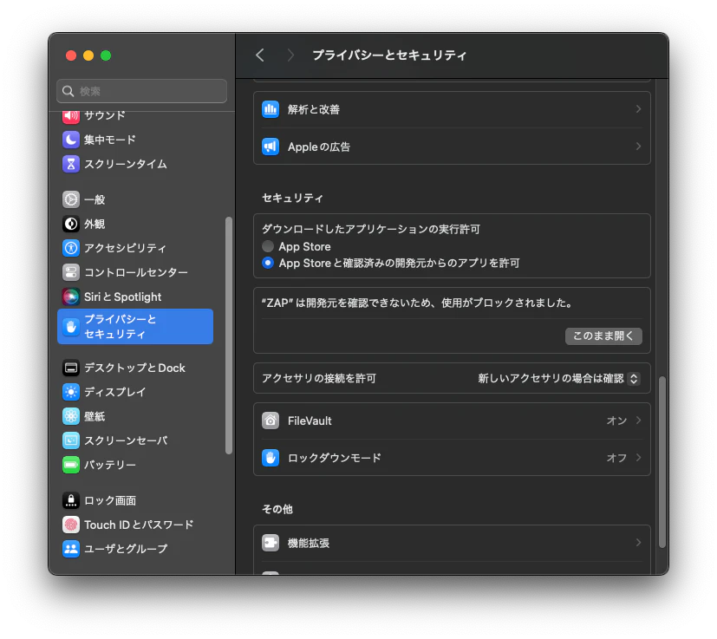Screen dimensions: 717x639
Task: Click the サウンド speaker icon in sidebar
Action: [x=71, y=116]
